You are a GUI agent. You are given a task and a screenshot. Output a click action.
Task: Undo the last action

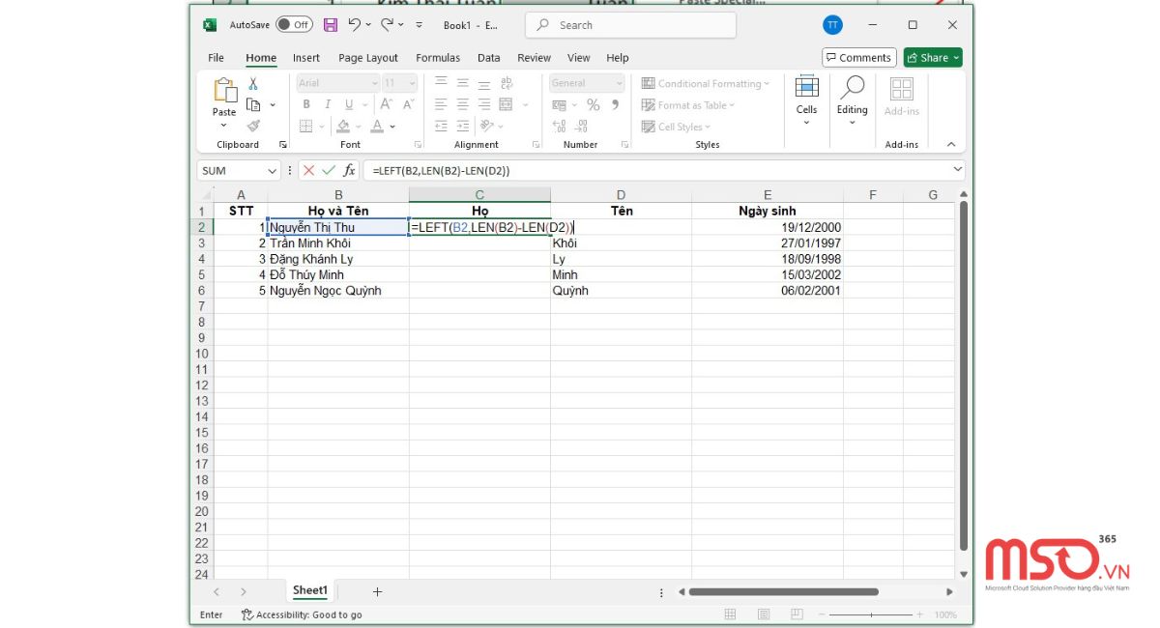tap(354, 25)
